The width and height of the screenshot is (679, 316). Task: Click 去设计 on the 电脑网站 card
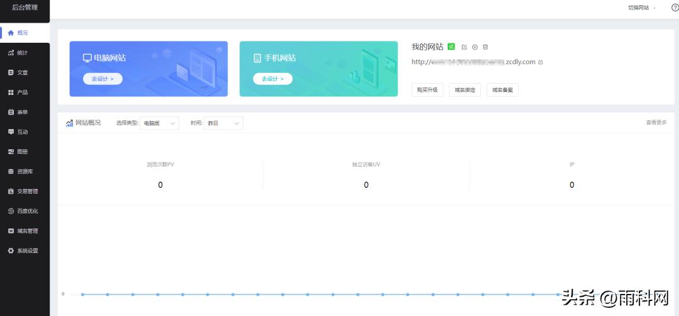click(x=102, y=79)
